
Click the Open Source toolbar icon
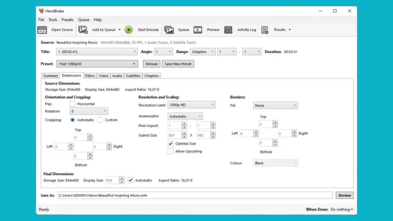[x=42, y=30]
